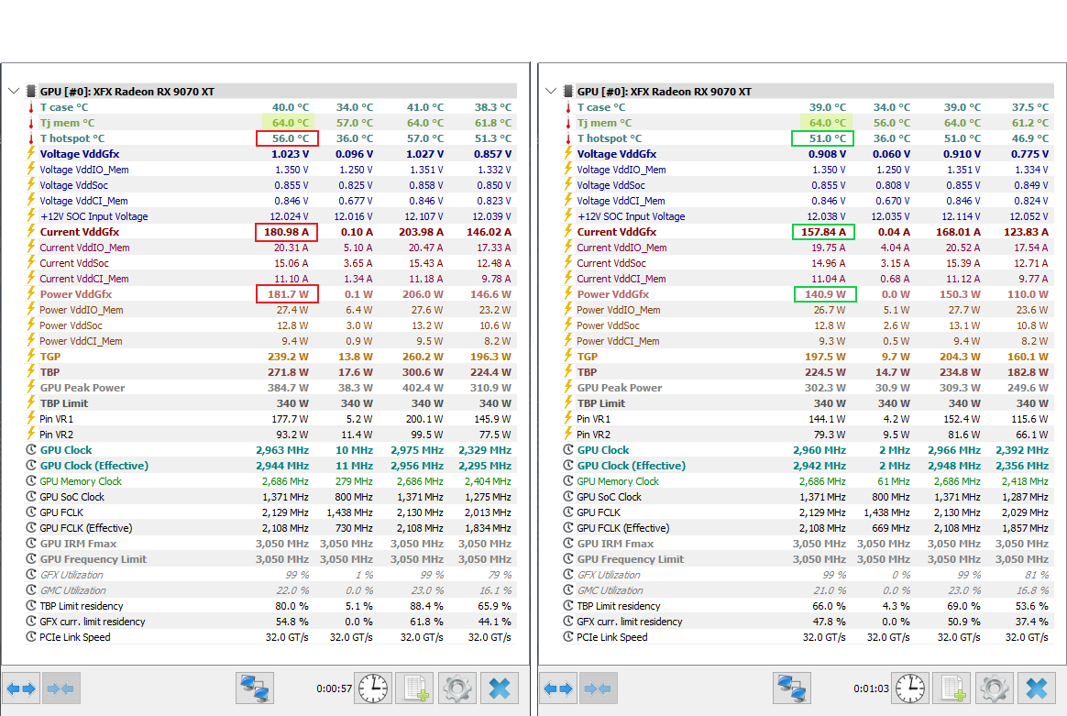1067x716 pixels.
Task: Reset the timer via the clock icon, right window
Action: pyautogui.click(x=910, y=688)
